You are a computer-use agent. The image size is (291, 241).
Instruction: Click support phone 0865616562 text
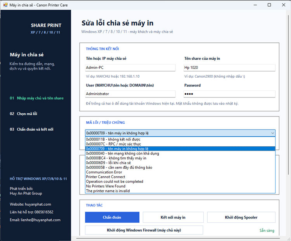point(44,212)
